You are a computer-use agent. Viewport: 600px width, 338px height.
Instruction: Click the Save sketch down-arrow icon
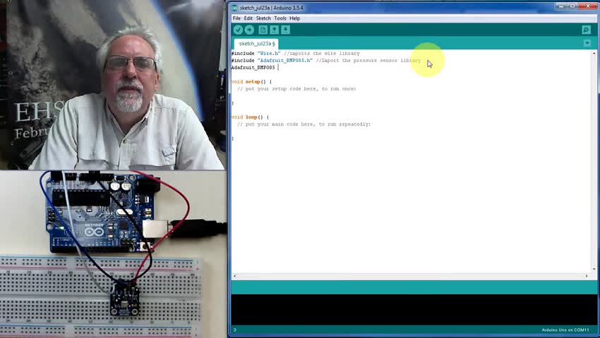point(285,30)
